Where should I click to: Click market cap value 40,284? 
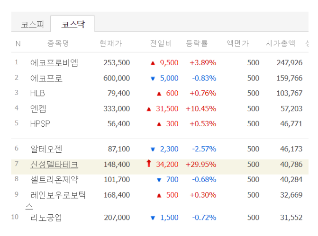click(291, 180)
